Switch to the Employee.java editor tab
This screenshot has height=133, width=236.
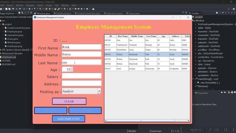(62, 13)
